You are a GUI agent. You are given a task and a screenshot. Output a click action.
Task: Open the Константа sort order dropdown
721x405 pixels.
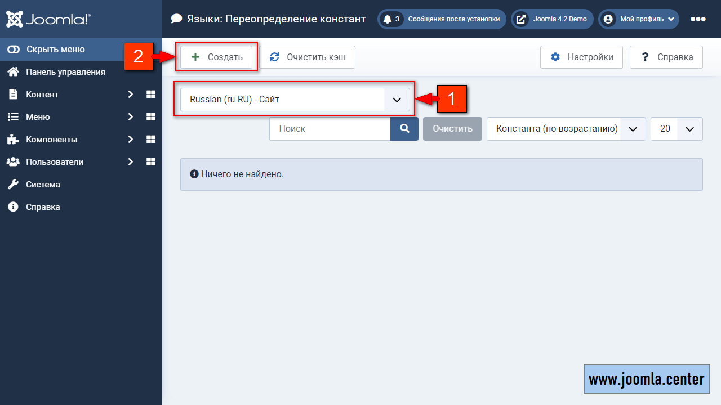[x=566, y=129]
